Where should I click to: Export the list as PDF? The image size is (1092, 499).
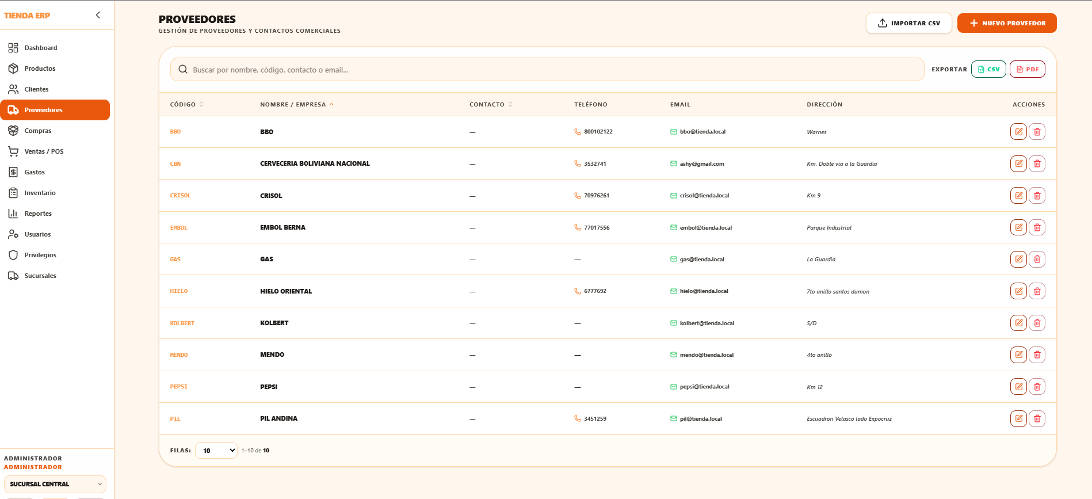point(1027,69)
